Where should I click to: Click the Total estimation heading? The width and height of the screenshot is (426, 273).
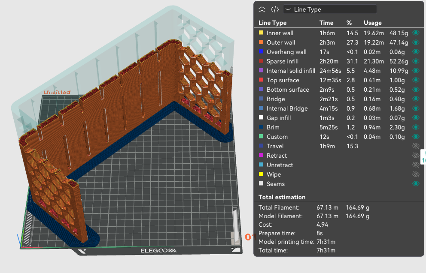coord(282,197)
